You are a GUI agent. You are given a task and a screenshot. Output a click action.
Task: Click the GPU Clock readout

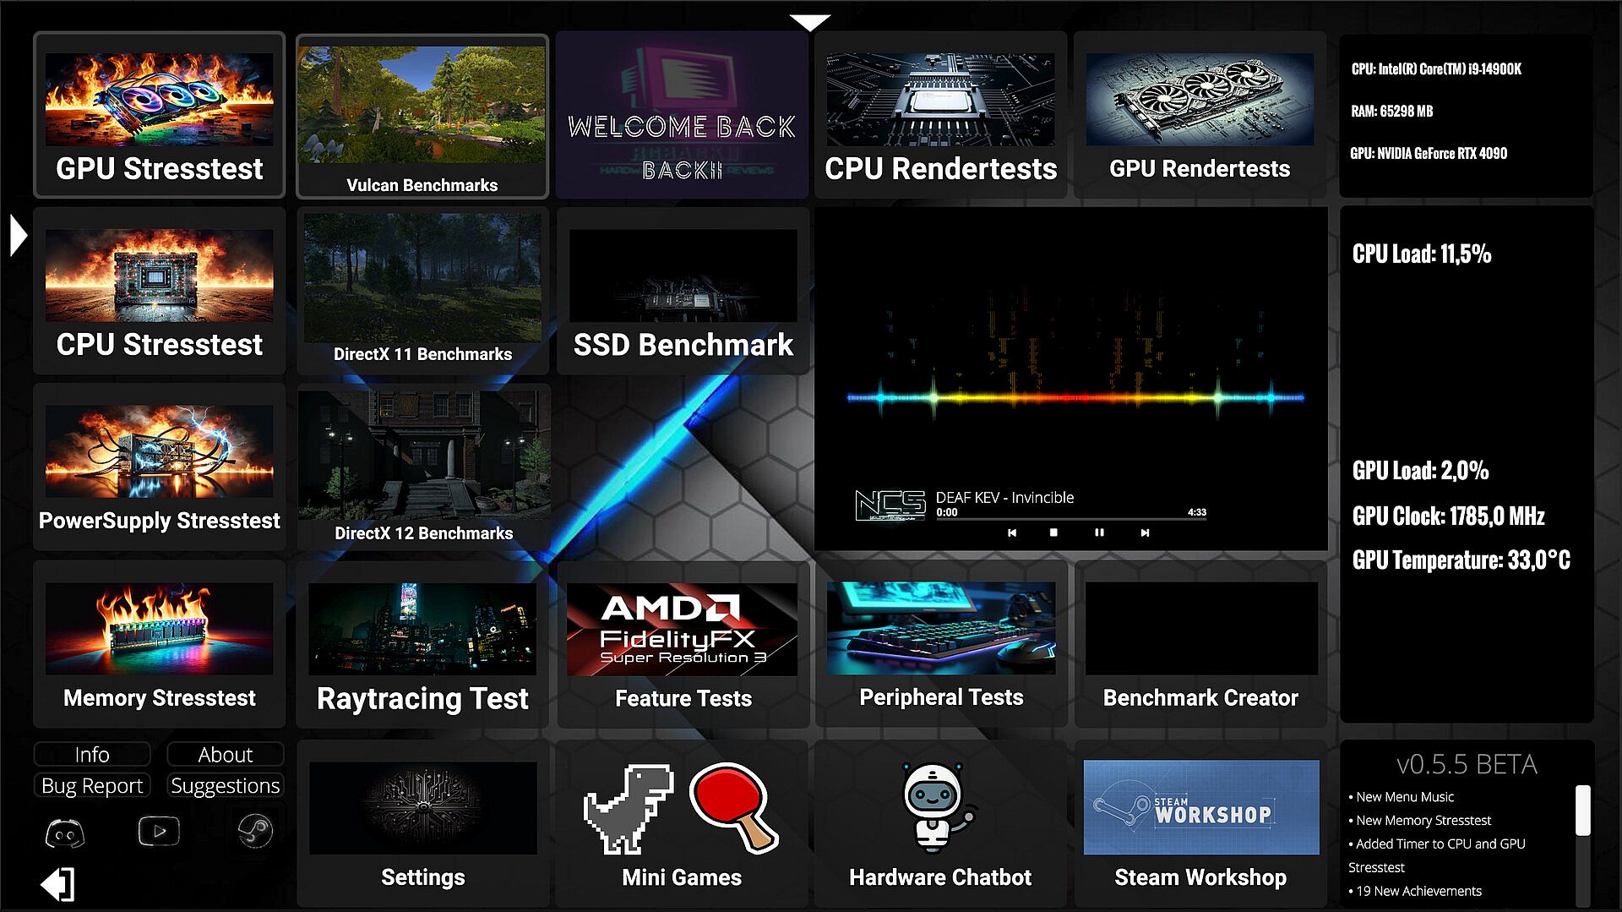(1449, 516)
